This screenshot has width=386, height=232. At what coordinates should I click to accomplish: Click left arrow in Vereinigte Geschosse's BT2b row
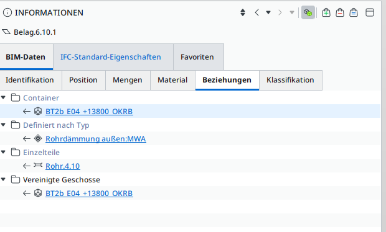[x=27, y=194]
